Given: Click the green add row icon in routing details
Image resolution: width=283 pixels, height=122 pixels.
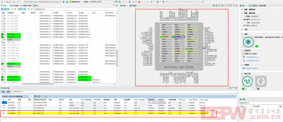Looking at the screenshot, I should (35, 96).
